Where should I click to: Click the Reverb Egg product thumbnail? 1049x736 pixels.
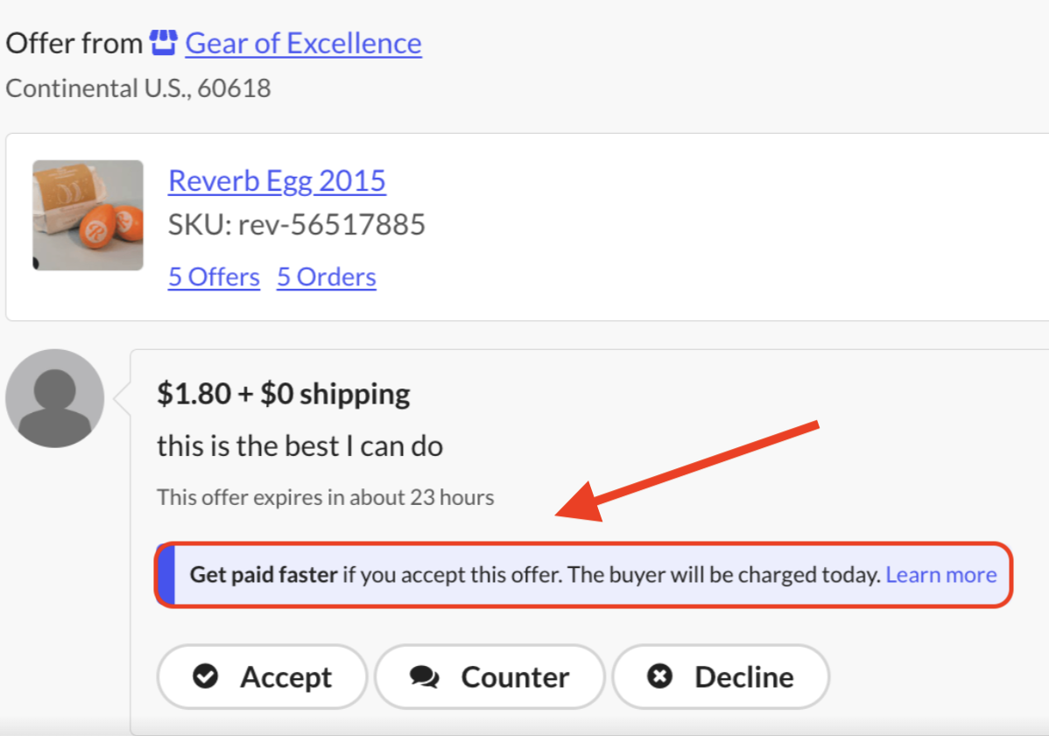click(88, 214)
